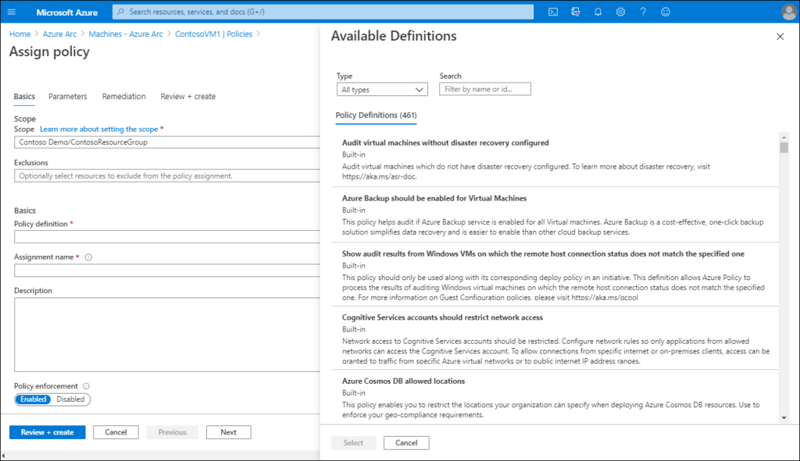Viewport: 800px width, 461px height.
Task: Click the definitions list scrollbar down arrow
Action: [x=784, y=418]
